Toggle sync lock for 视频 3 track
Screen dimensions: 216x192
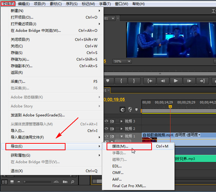[x=112, y=121]
